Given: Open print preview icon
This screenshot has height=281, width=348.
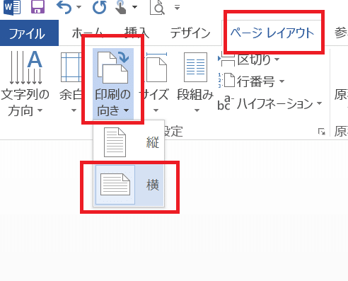Looking at the screenshot, I should point(157,7).
